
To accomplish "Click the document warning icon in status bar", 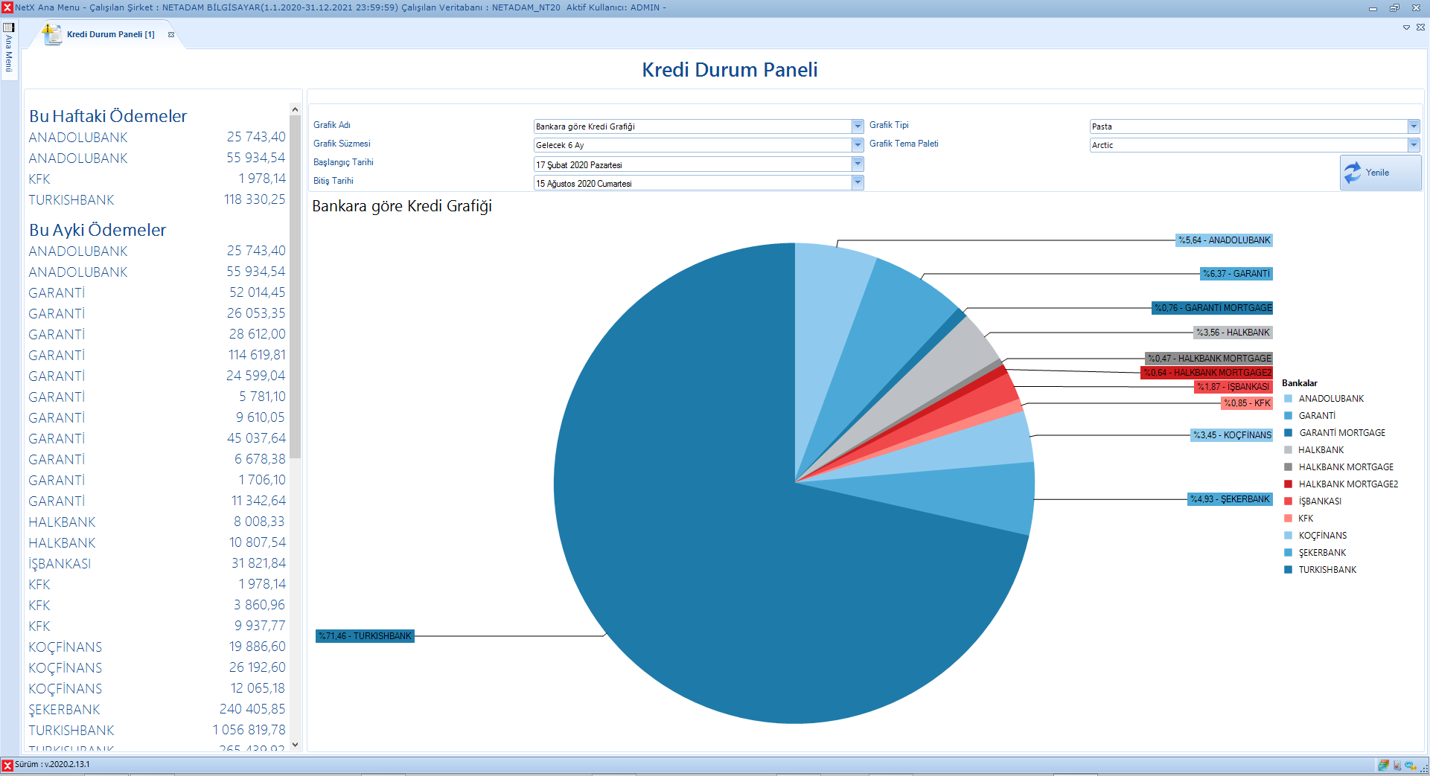I will (1397, 765).
